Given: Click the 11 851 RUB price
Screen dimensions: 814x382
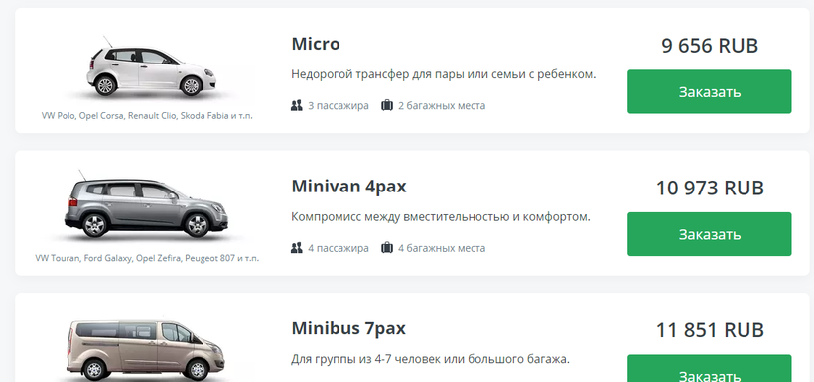Looking at the screenshot, I should (710, 330).
